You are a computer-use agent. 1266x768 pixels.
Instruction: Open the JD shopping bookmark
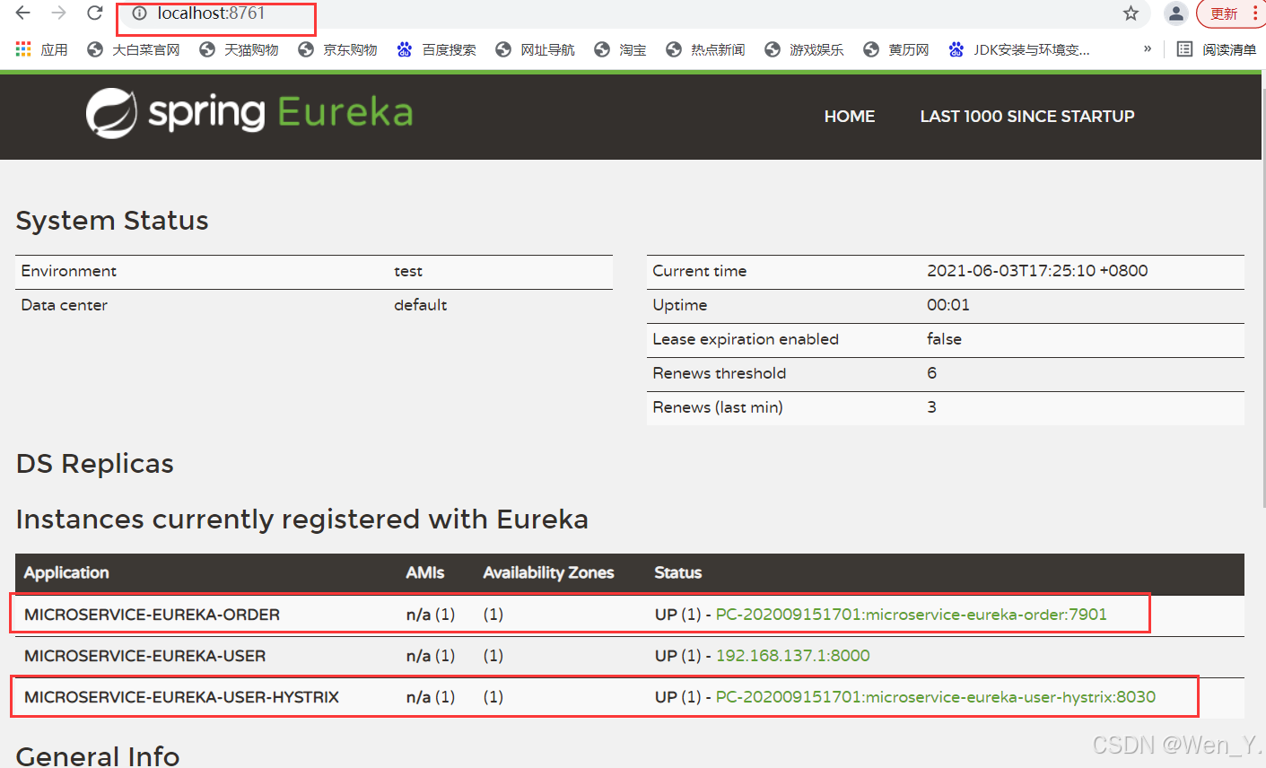pos(336,49)
